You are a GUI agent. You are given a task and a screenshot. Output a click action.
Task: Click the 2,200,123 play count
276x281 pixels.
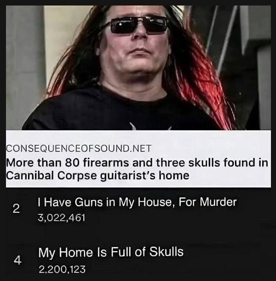62,270
